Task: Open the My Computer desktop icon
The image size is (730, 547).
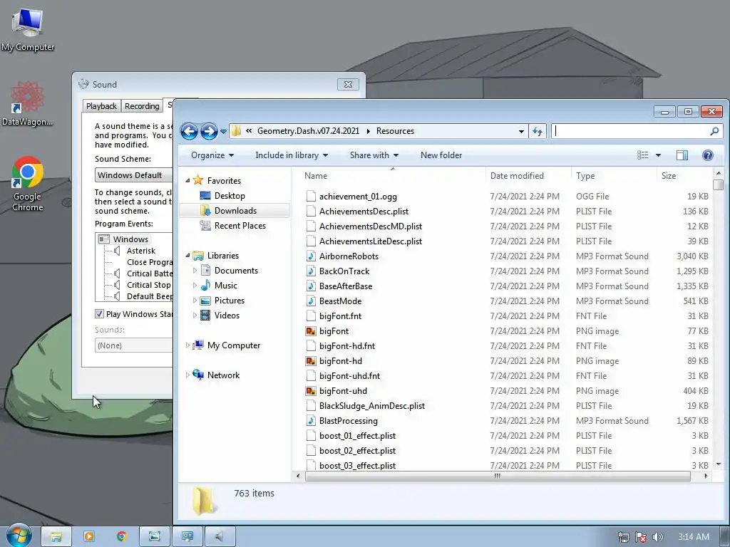Action: pos(28,29)
